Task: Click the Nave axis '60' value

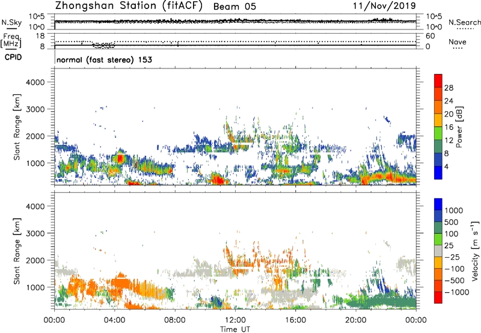Action: (430, 36)
